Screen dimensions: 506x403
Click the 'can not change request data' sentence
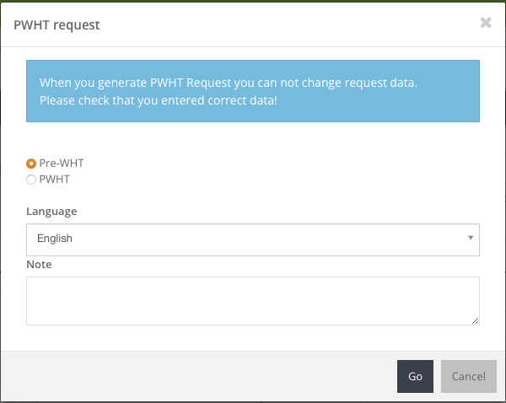[x=229, y=83]
